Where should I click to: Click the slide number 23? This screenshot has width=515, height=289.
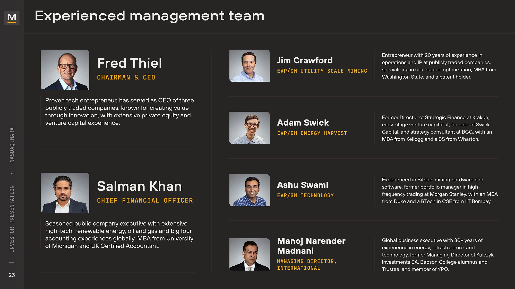pyautogui.click(x=12, y=275)
